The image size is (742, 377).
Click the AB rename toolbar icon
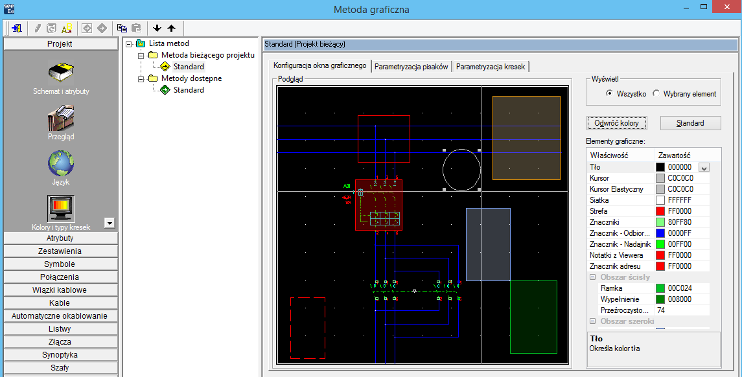[x=67, y=29]
